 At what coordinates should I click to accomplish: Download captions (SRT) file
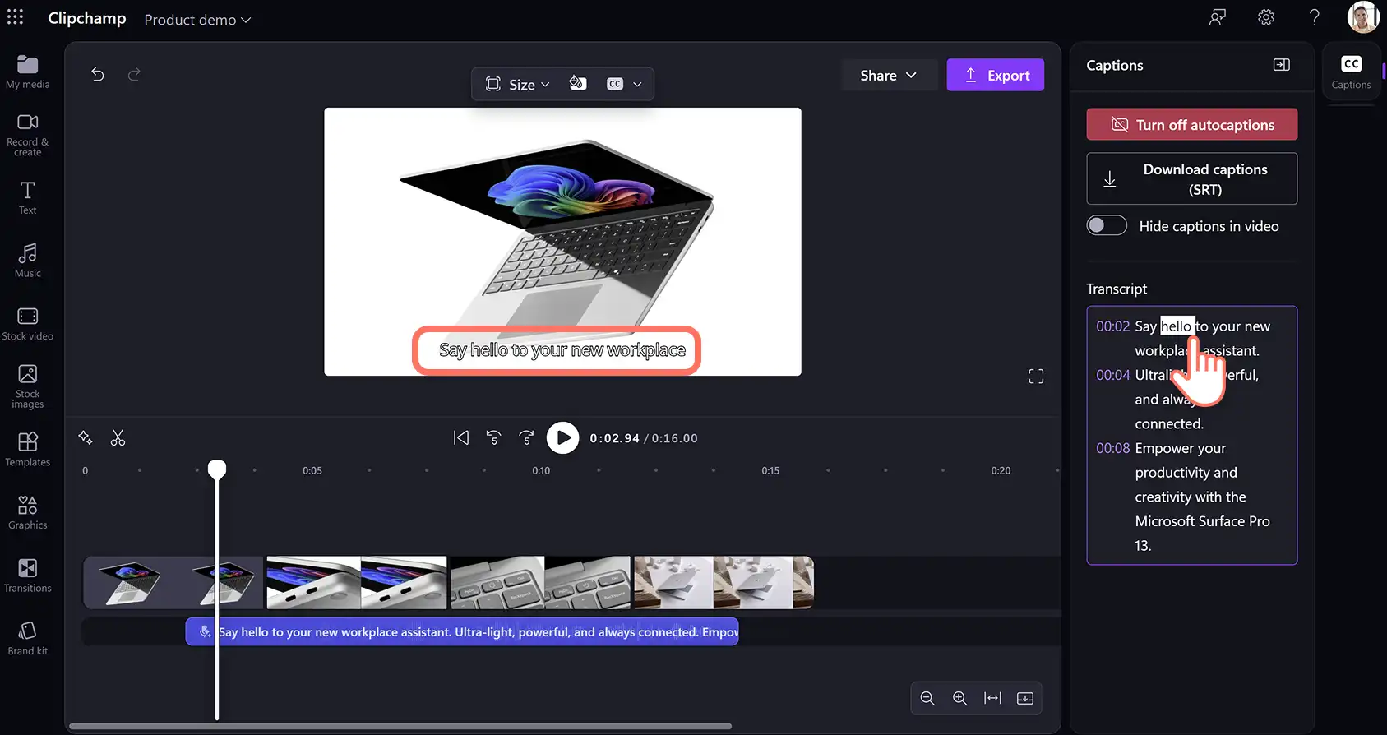click(x=1192, y=178)
